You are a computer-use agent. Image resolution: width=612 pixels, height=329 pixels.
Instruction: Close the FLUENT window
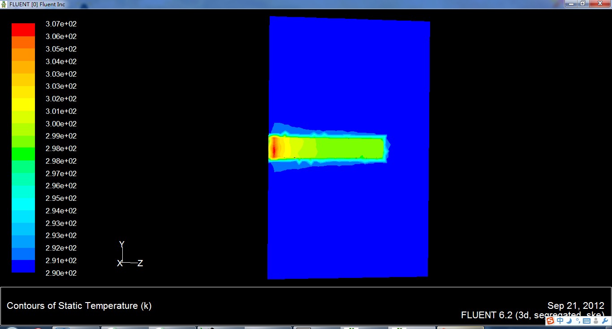(599, 4)
